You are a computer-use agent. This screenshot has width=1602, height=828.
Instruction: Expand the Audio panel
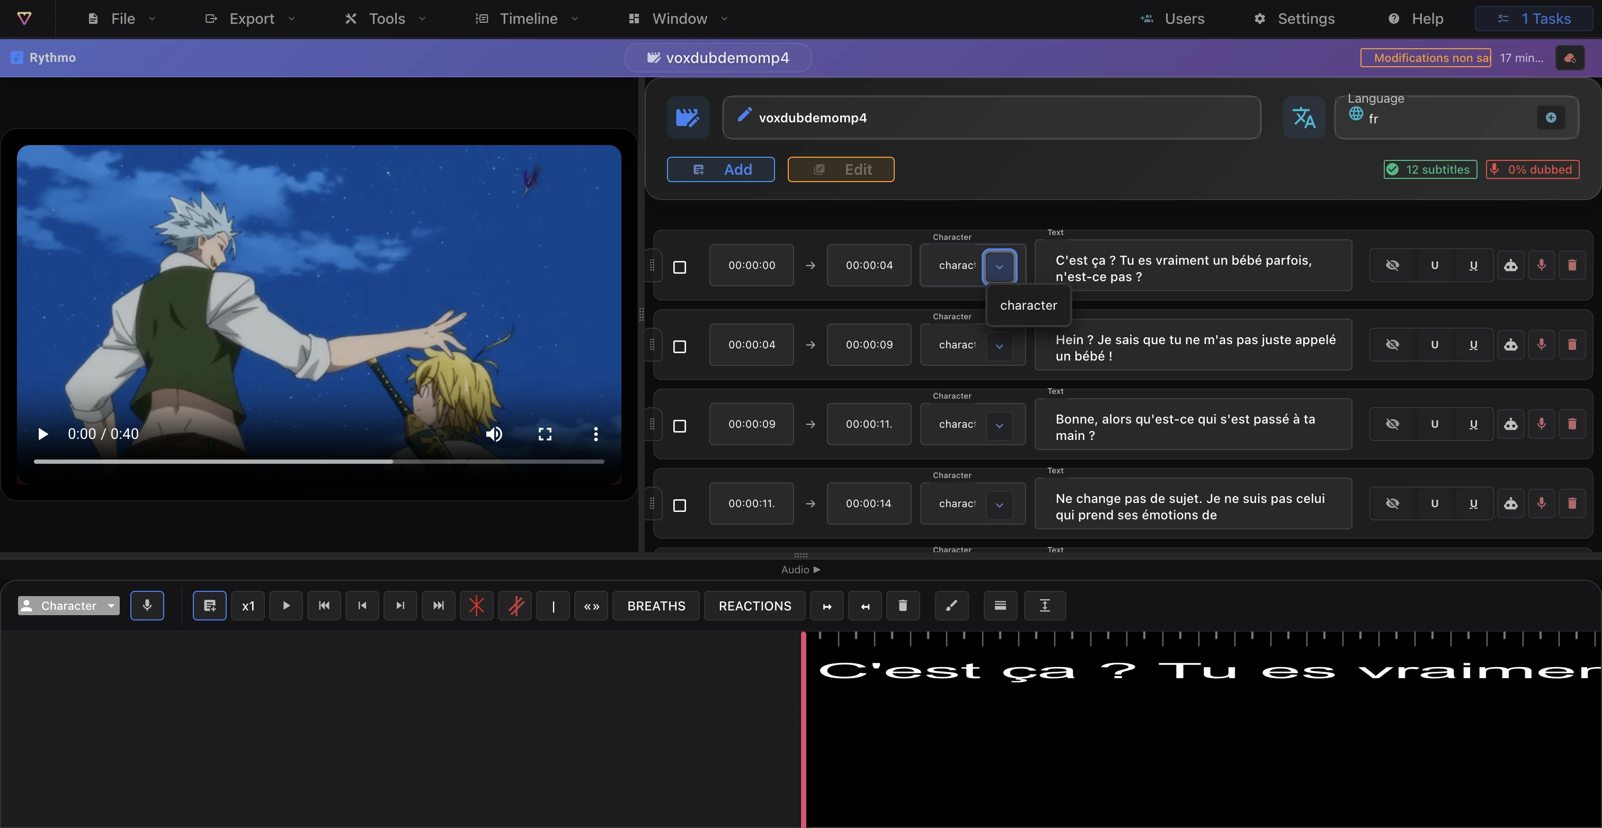[800, 570]
